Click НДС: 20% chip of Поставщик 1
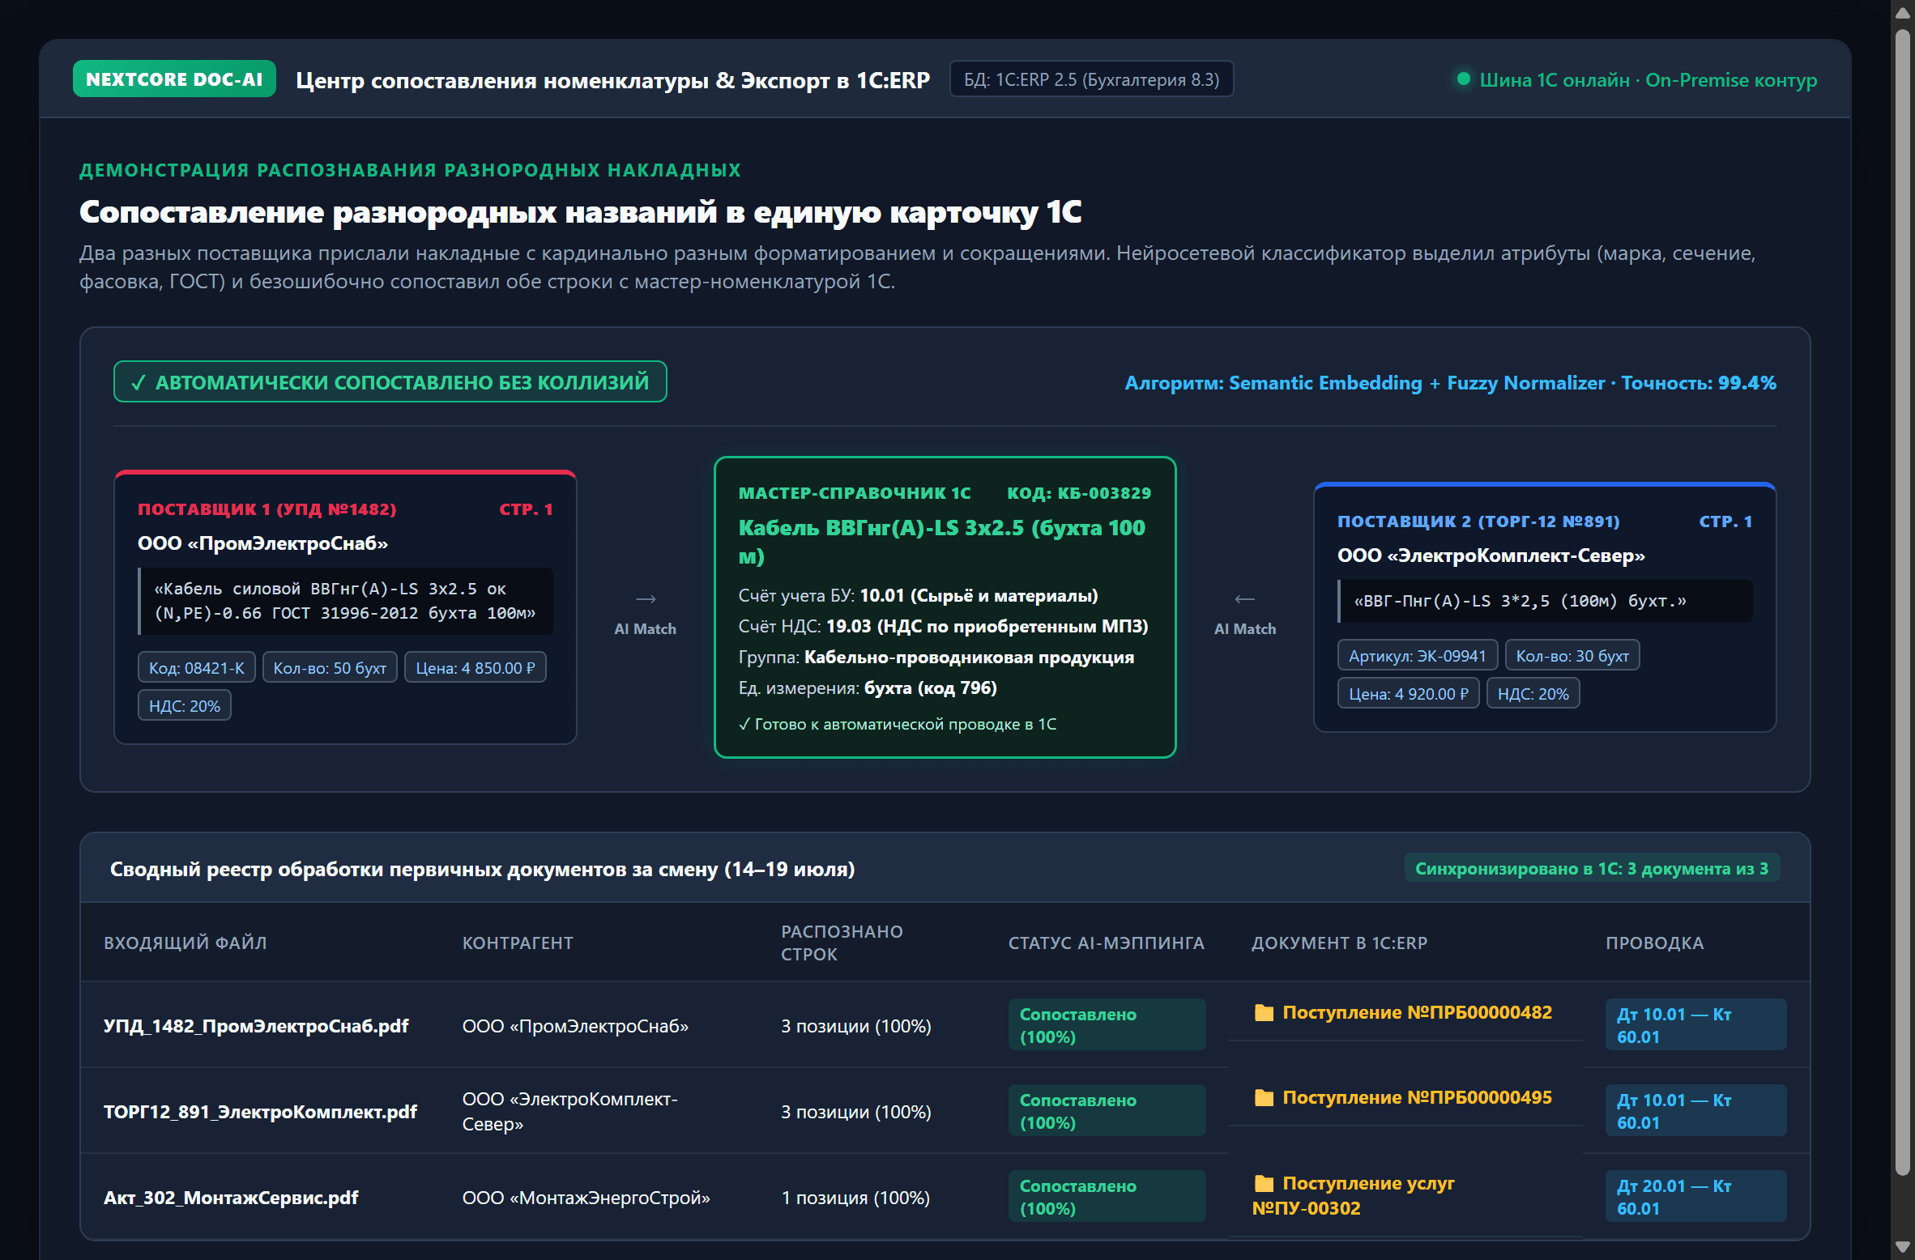Image resolution: width=1915 pixels, height=1260 pixels. [x=184, y=705]
